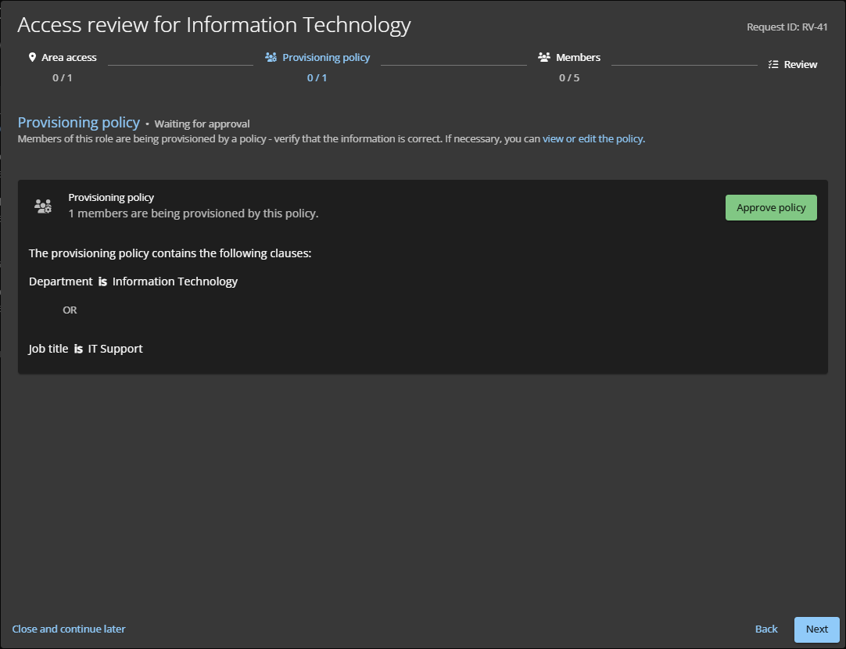Select the Department is Information Technology clause
846x649 pixels.
tap(133, 281)
